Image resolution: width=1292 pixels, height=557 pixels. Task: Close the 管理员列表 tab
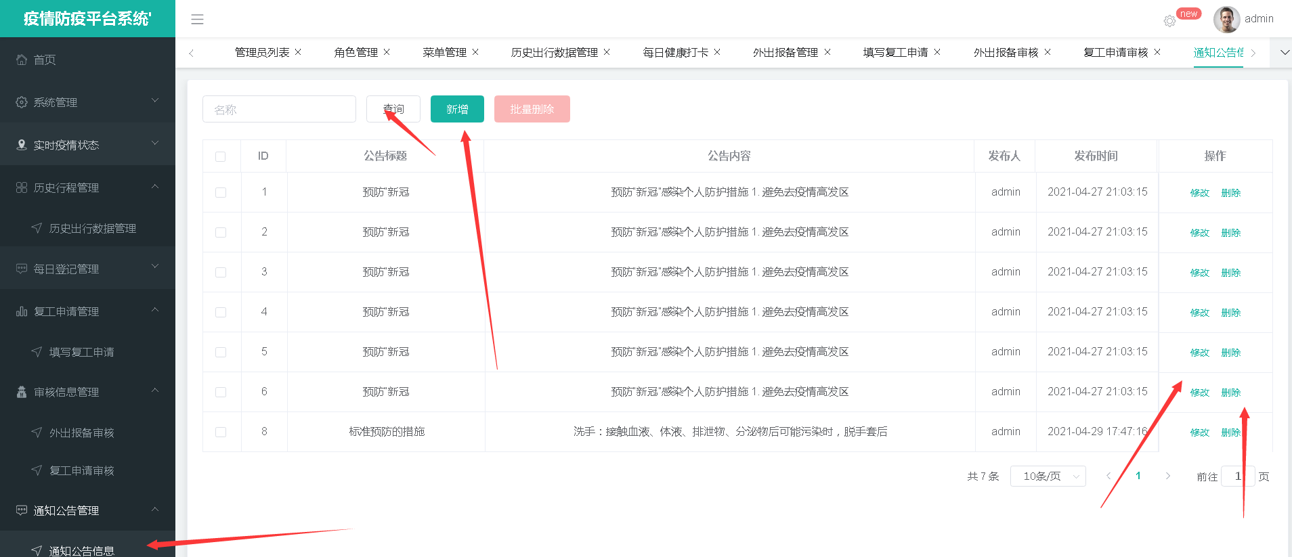coord(298,52)
